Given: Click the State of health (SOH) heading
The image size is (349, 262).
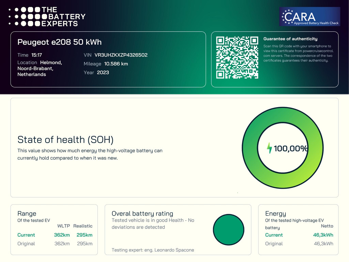Looking at the screenshot, I should [x=65, y=140].
